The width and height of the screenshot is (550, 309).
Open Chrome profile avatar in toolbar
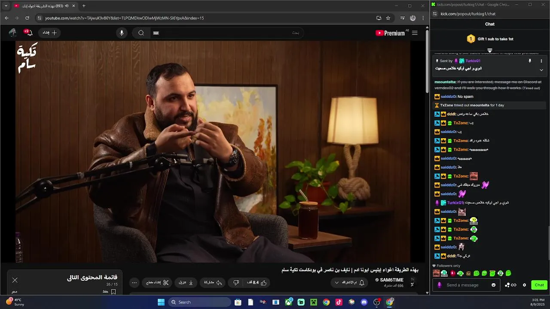[413, 18]
